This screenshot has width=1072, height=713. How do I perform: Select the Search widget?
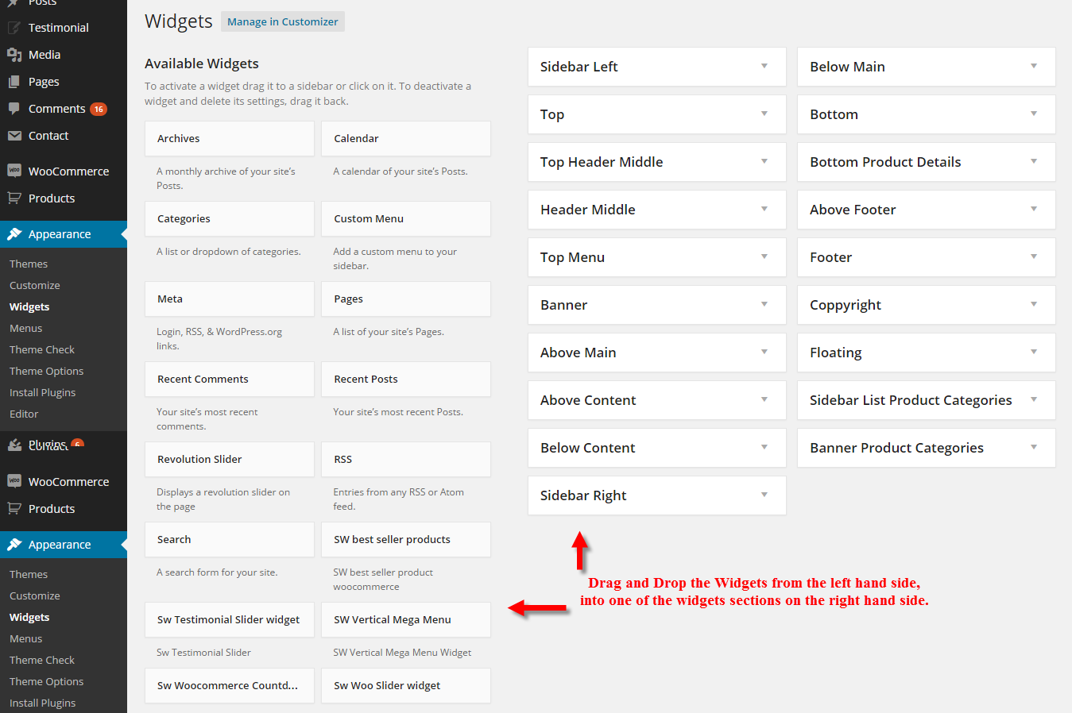pos(230,539)
